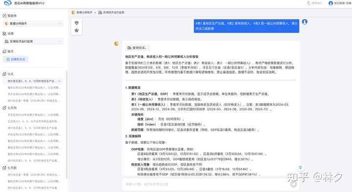Click the scroll-to-bottom double chevron icon
The height and width of the screenshot is (192, 352).
300,167
